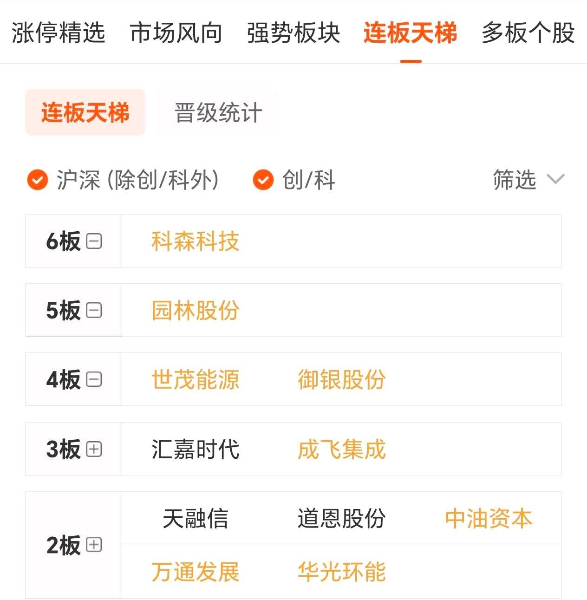
Task: Open stock 御银股份
Action: pos(342,379)
